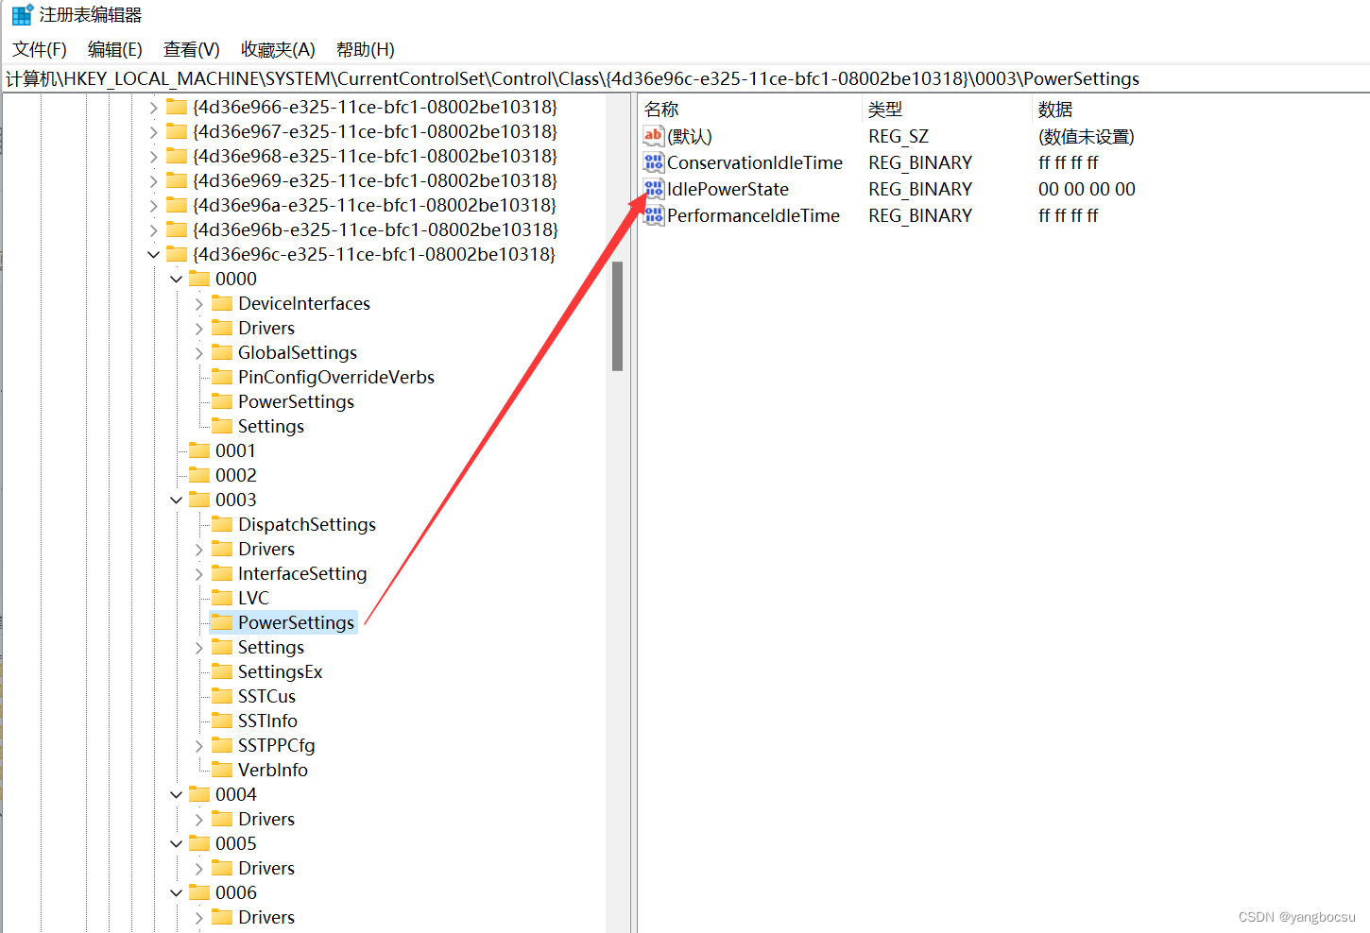Select Drivers key under 0003
This screenshot has width=1370, height=933.
[x=266, y=549]
